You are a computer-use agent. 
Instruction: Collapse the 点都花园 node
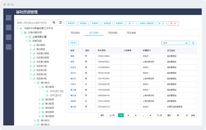[x=26, y=41]
